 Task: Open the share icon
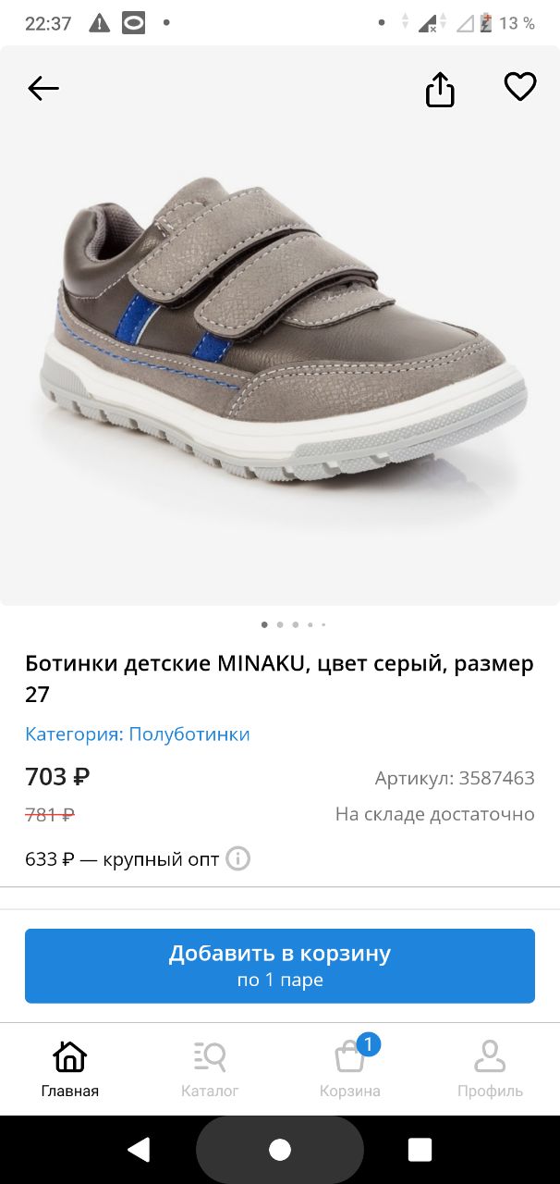point(440,89)
